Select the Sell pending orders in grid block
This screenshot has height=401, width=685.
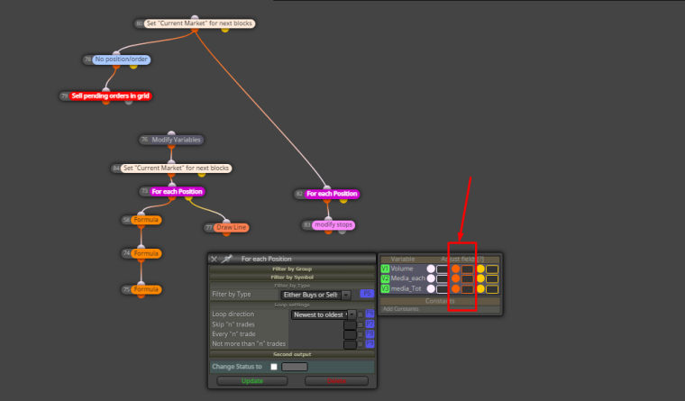[110, 96]
